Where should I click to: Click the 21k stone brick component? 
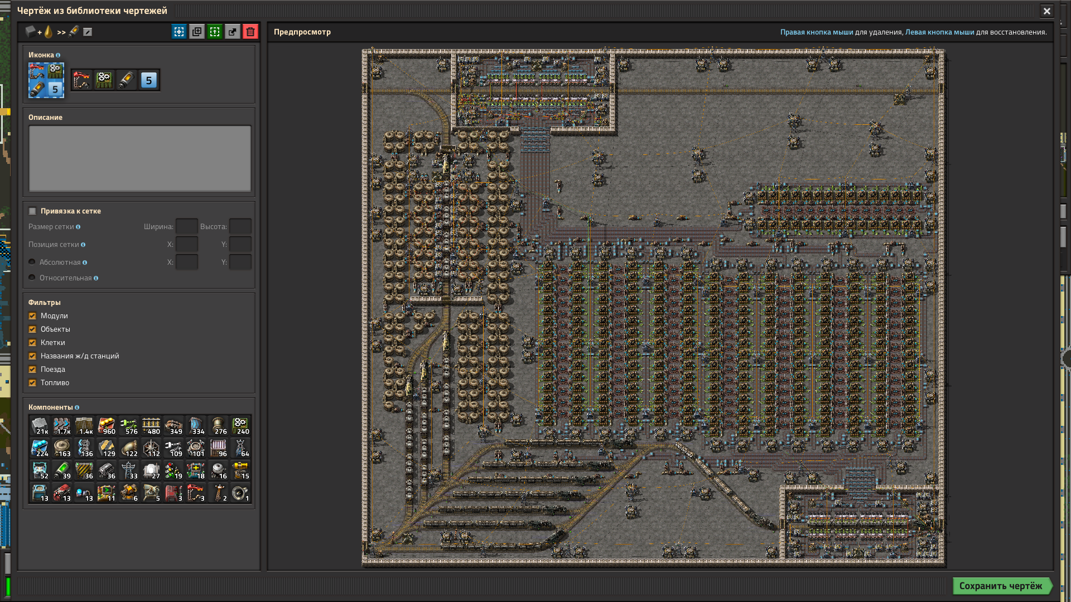coord(40,426)
